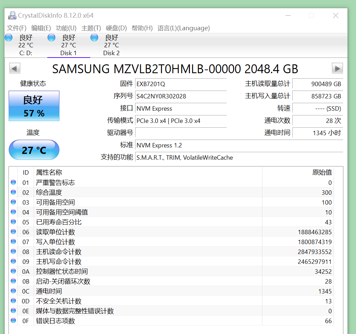
Task: Select the 媒体与数据完整性错误计数 row name
Action: pos(75,311)
